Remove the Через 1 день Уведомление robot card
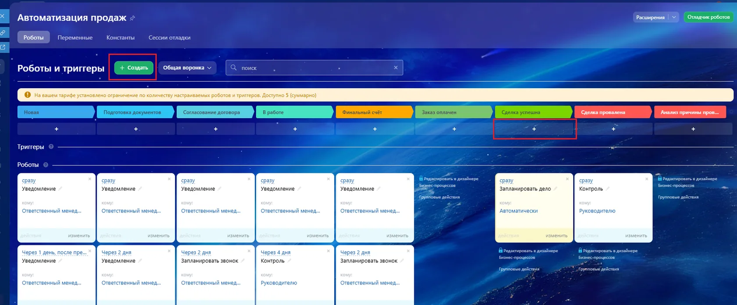This screenshot has width=737, height=305. (x=90, y=251)
